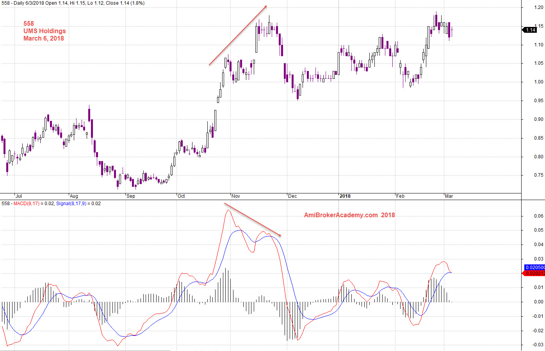The image size is (545, 351).
Task: Click the Oct label on time axis
Action: [181, 196]
